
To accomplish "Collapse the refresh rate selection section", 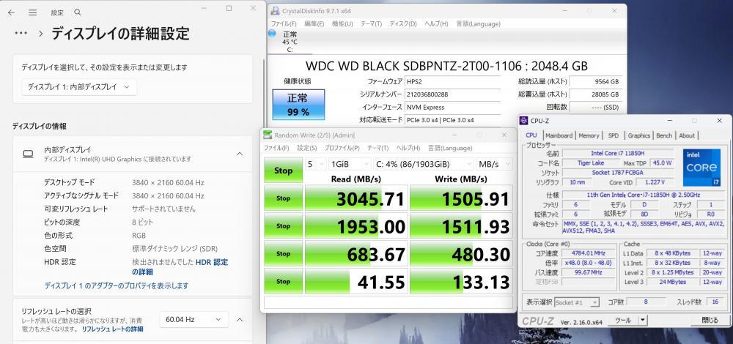I will click(240, 320).
